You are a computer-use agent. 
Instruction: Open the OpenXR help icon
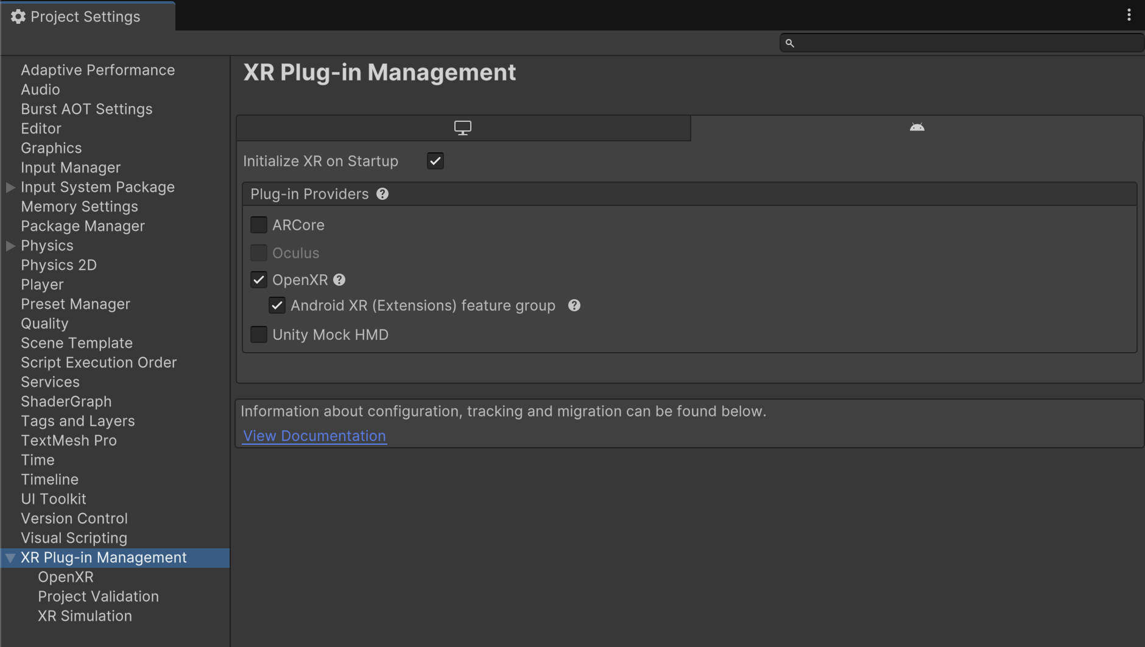(x=339, y=280)
